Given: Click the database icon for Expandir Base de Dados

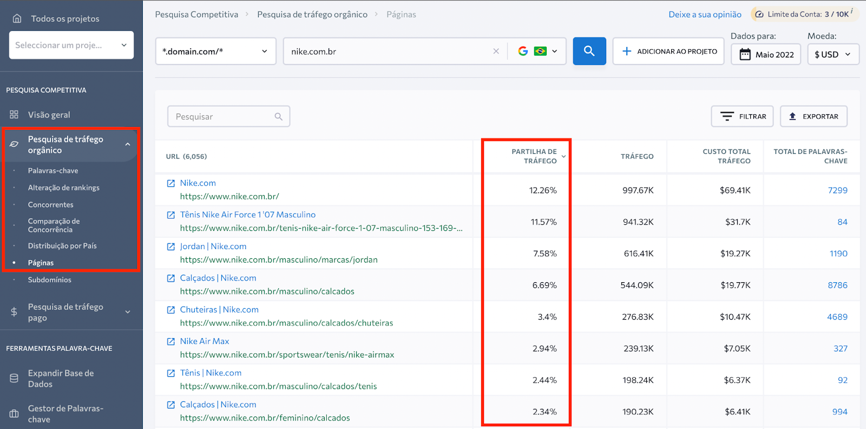Looking at the screenshot, I should pos(14,378).
